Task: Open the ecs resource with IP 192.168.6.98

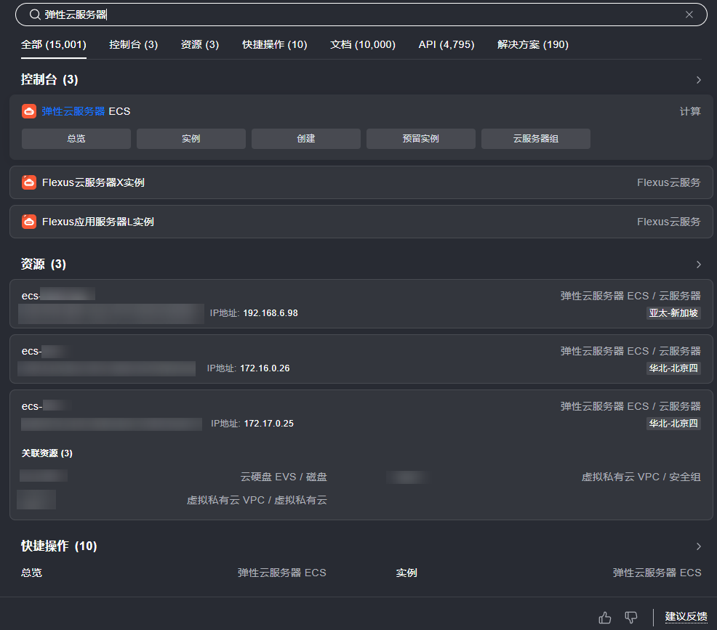Action: 361,304
